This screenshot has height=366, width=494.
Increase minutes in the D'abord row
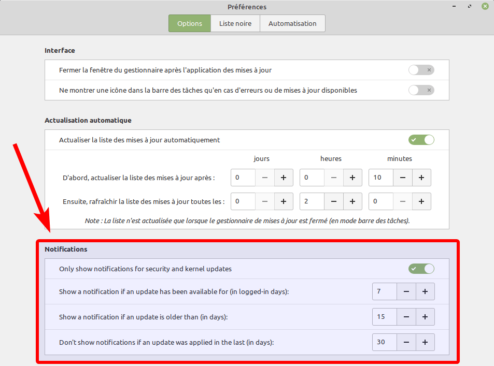click(x=421, y=178)
